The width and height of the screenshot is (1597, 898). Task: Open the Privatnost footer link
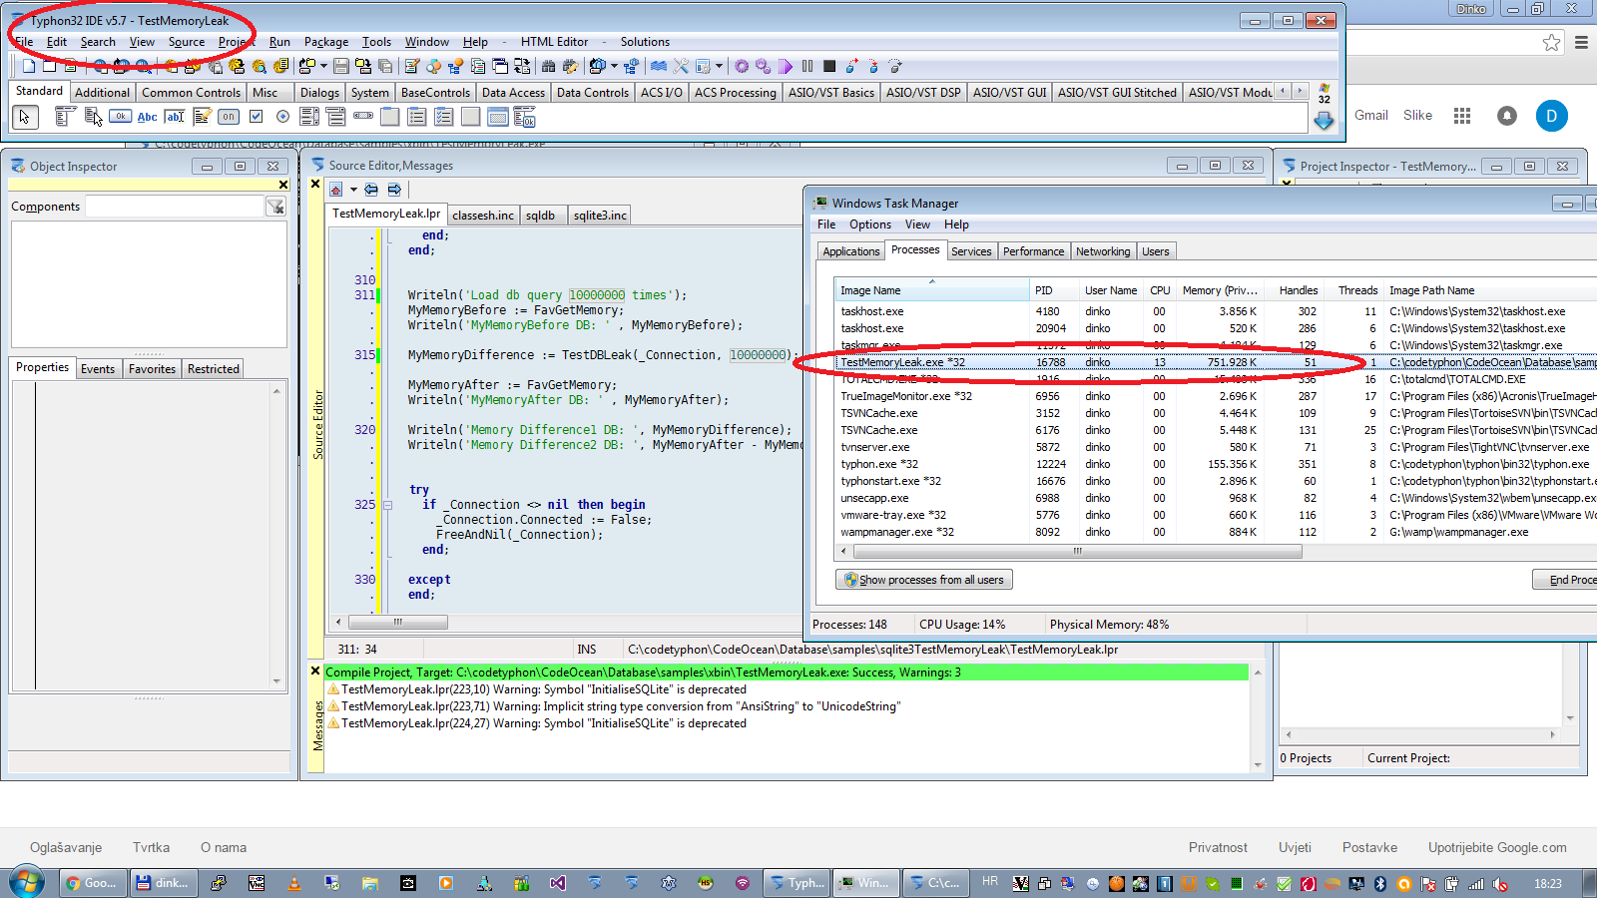[x=1218, y=847]
